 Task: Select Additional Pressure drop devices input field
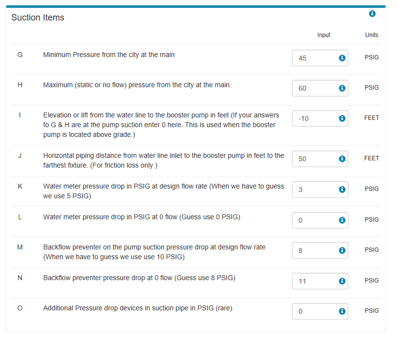(x=320, y=311)
